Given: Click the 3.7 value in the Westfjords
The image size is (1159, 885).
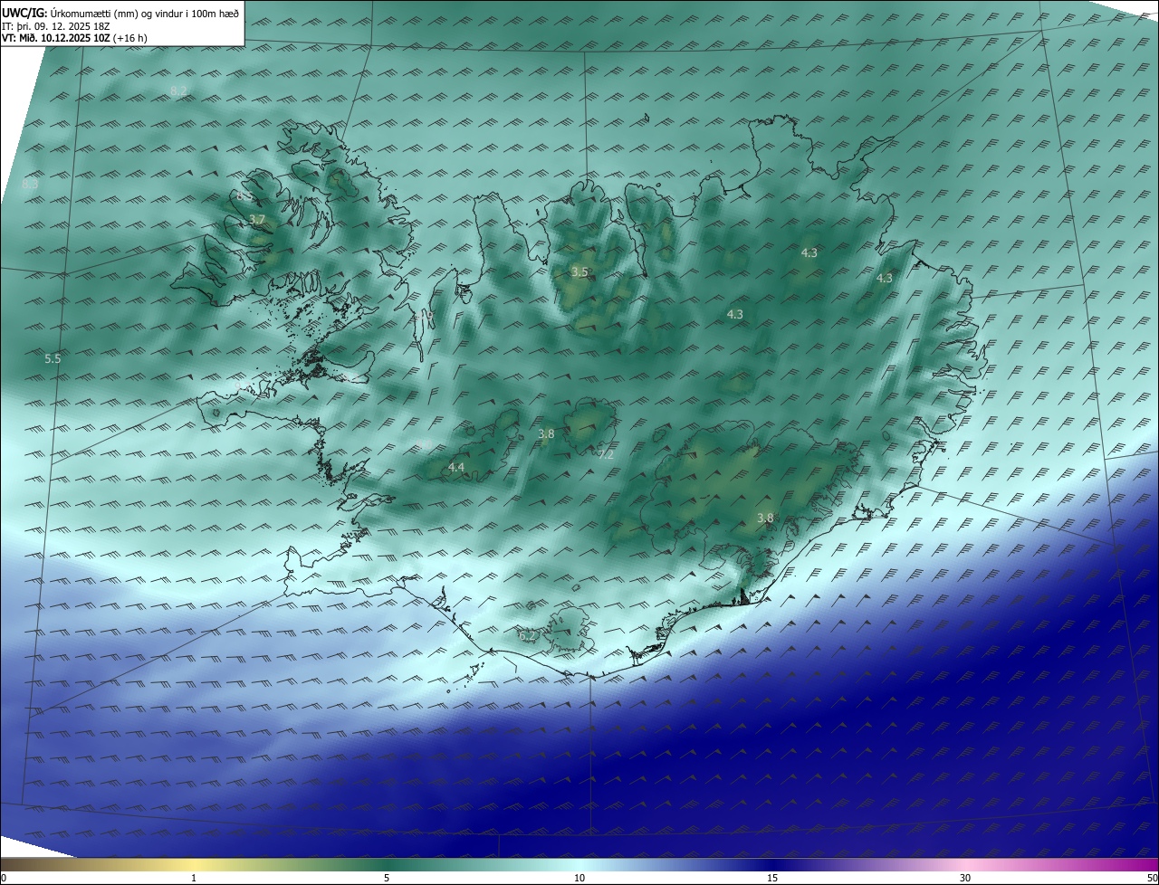Looking at the screenshot, I should coord(257,220).
